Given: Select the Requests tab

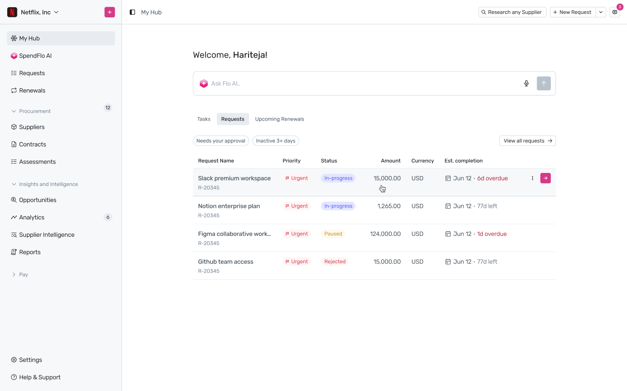Looking at the screenshot, I should (x=233, y=119).
